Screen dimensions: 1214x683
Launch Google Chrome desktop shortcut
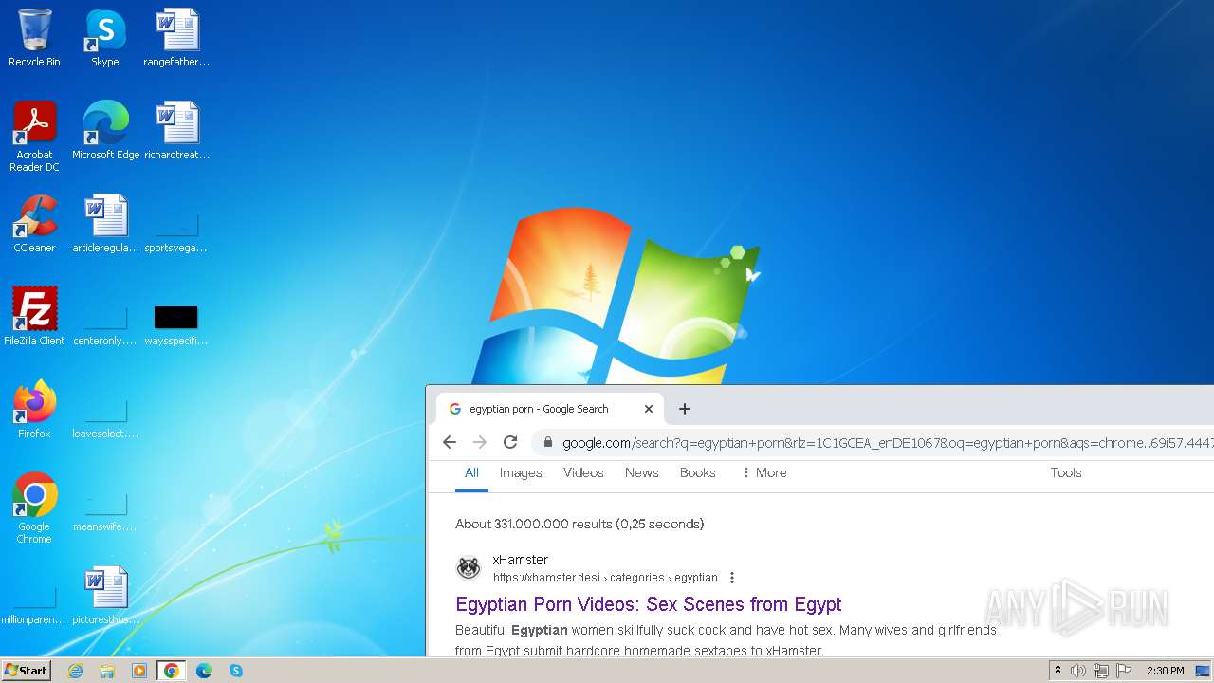pyautogui.click(x=34, y=508)
